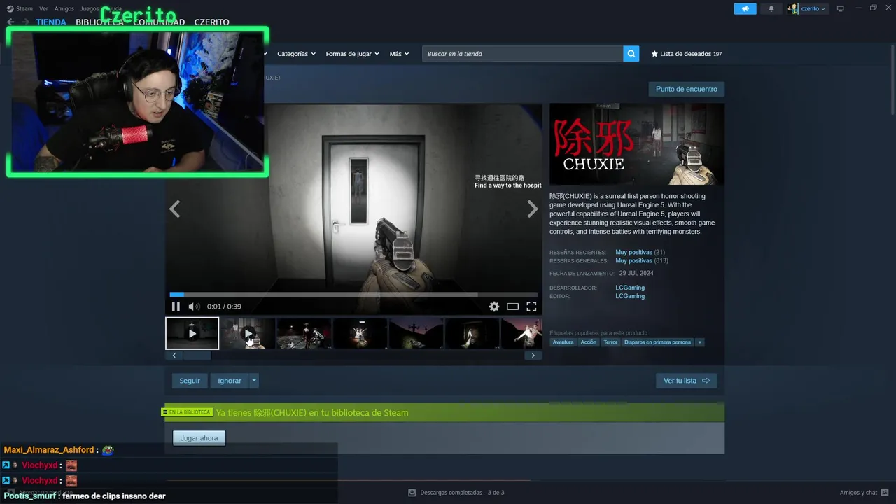
Task: Click the plus button to add a tag
Action: click(699, 342)
